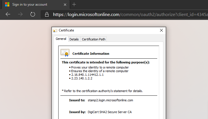
Task: Click 'DigiCert SHA2 Secure Server CA' value
Action: click(x=110, y=112)
